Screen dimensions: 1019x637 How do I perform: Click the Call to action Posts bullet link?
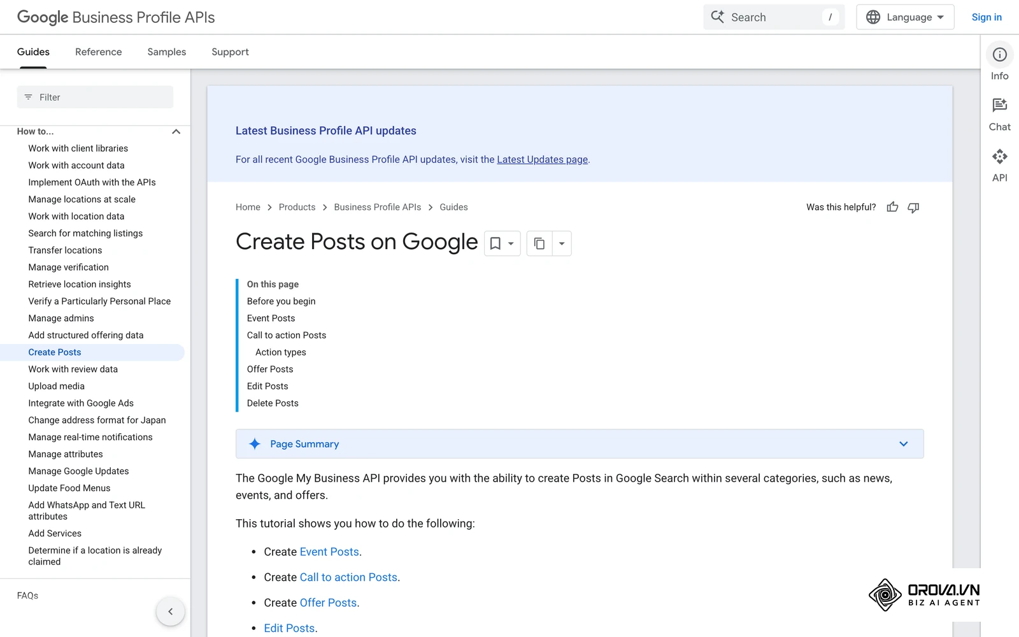pyautogui.click(x=348, y=577)
